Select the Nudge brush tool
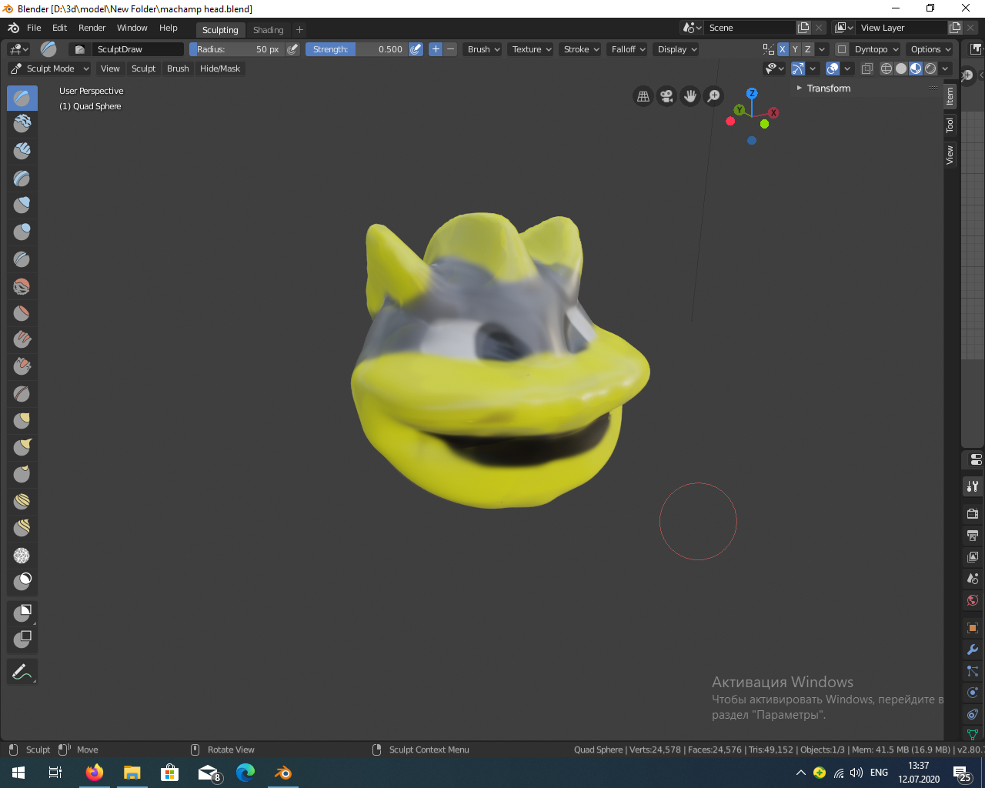The height and width of the screenshot is (788, 985). point(22,502)
